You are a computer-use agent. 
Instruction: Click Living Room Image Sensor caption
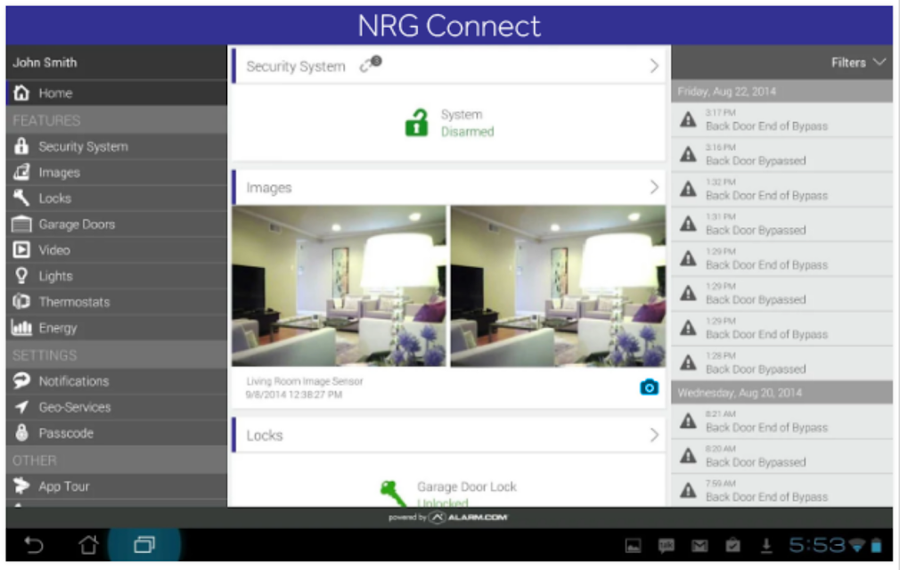304,381
